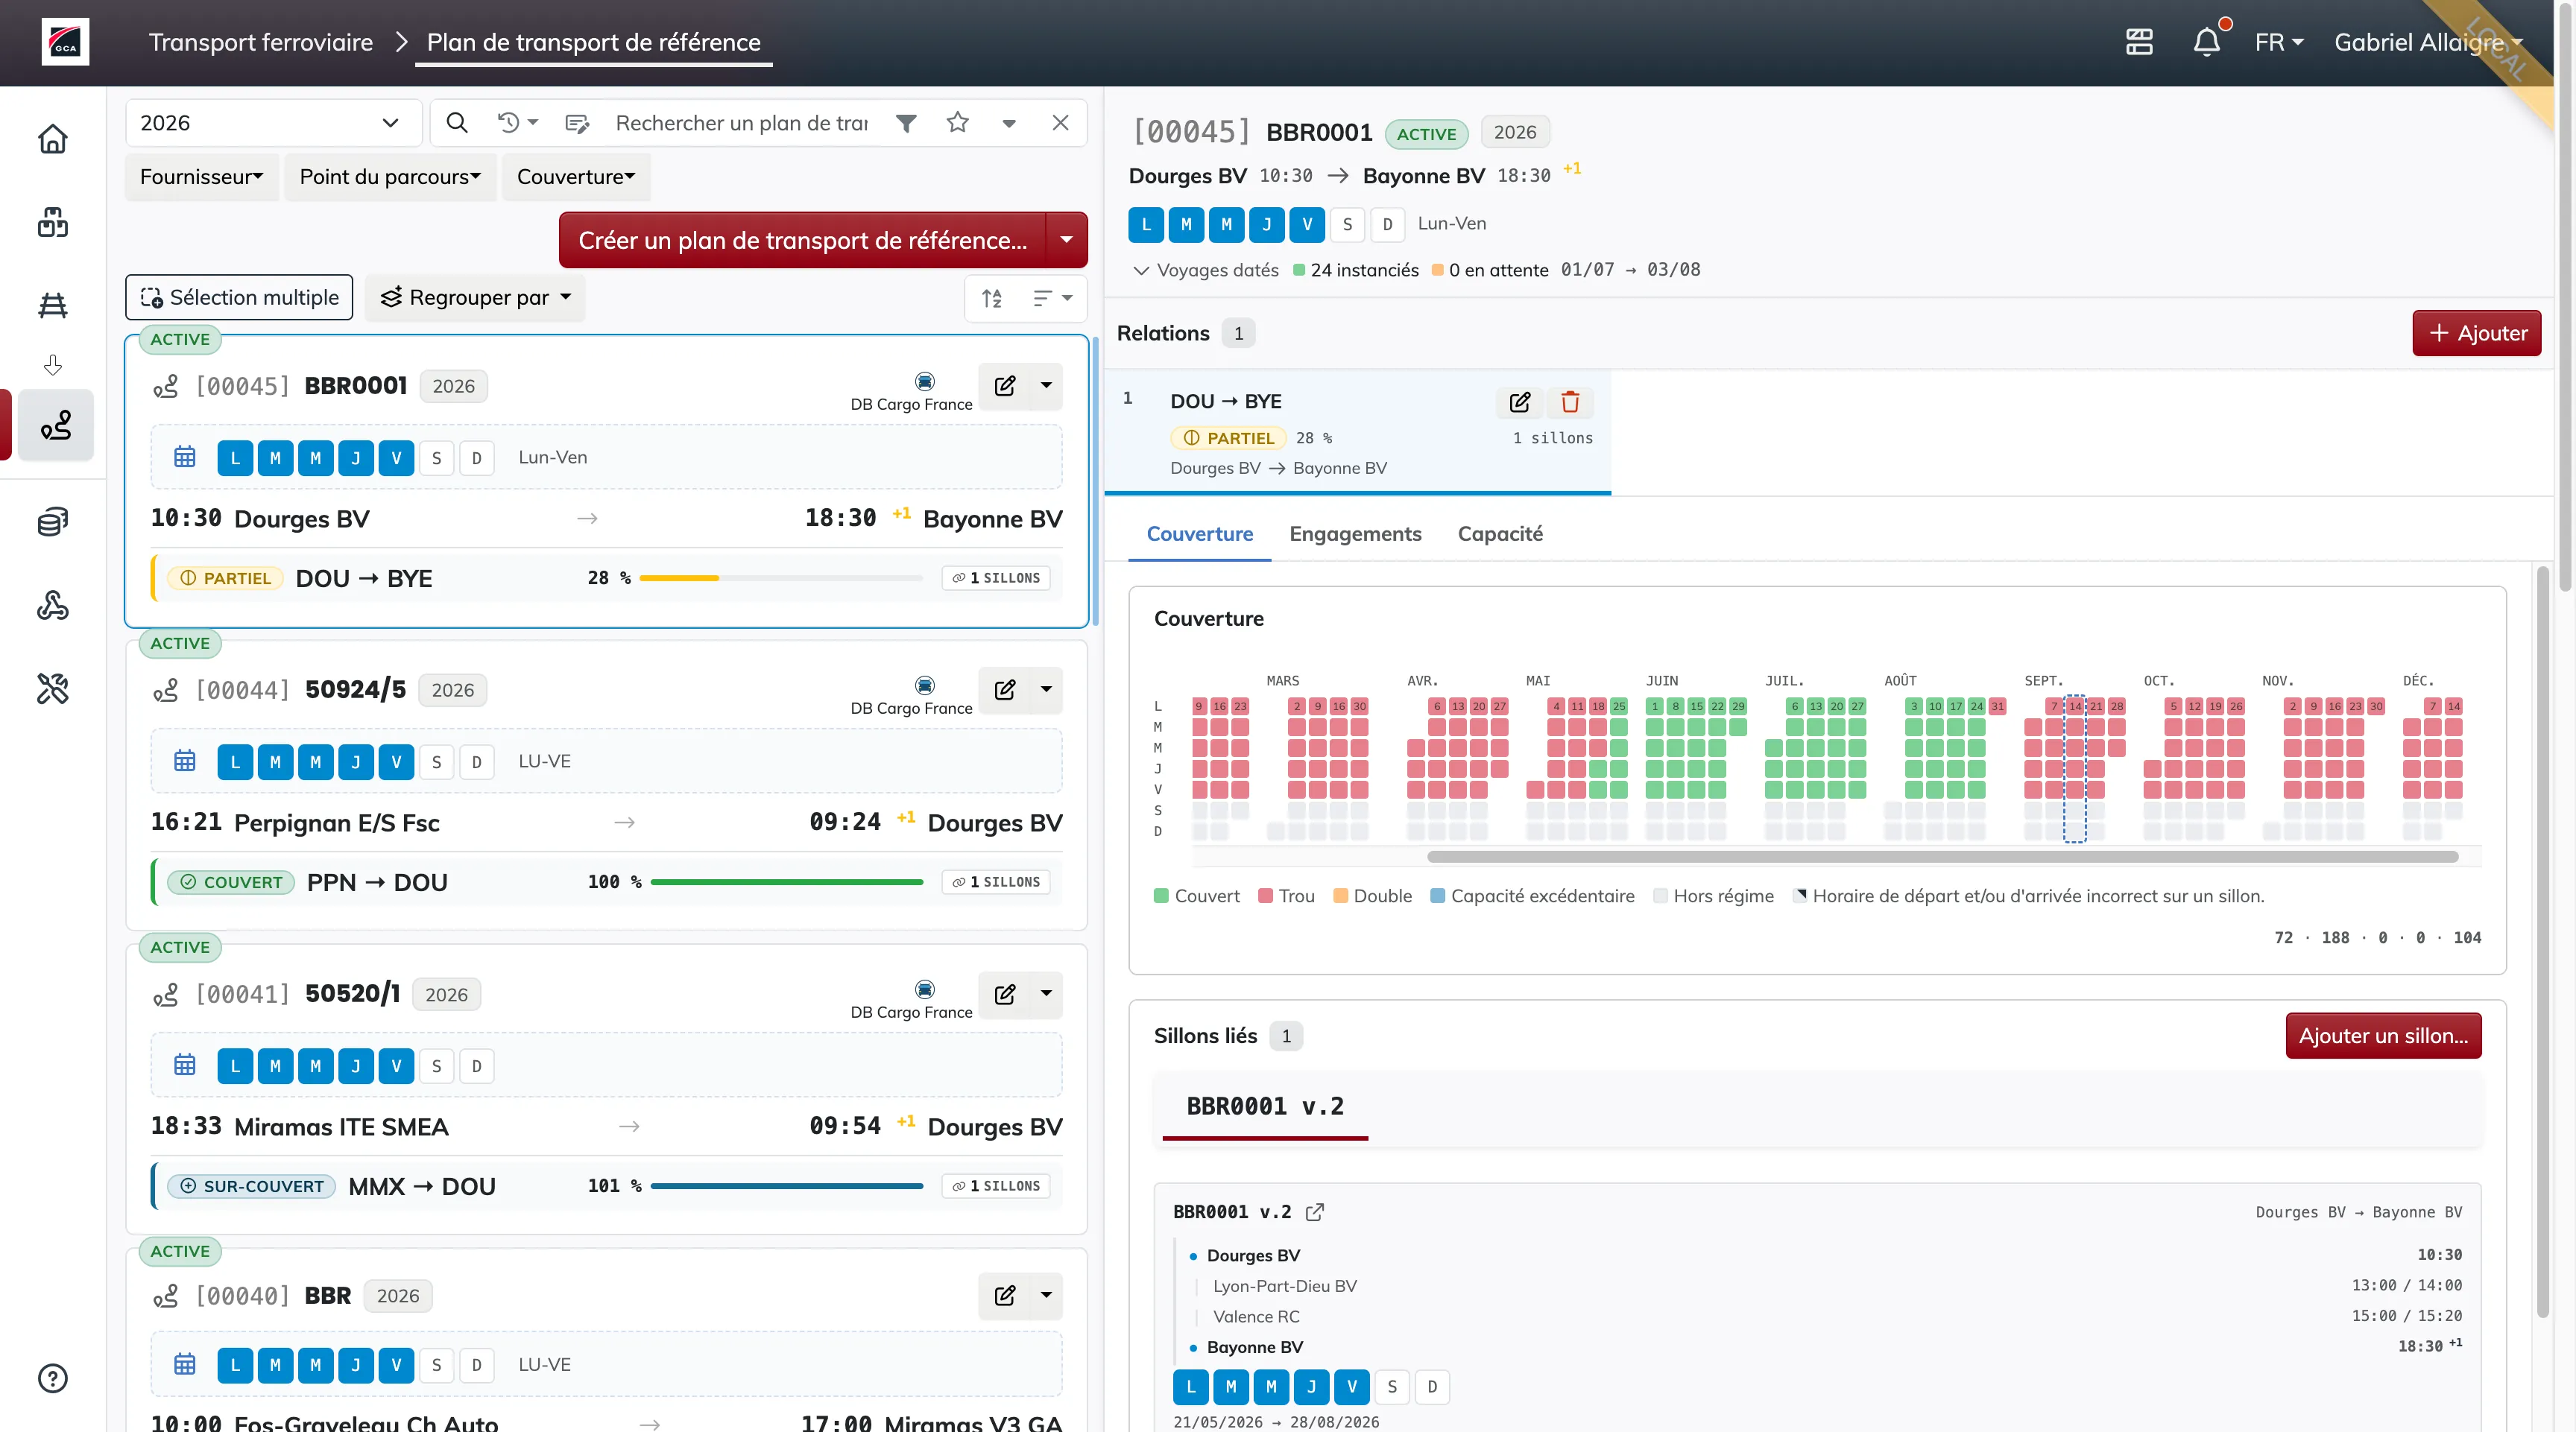Click the wagons icon in sidebar
Image resolution: width=2576 pixels, height=1432 pixels.
[x=53, y=222]
